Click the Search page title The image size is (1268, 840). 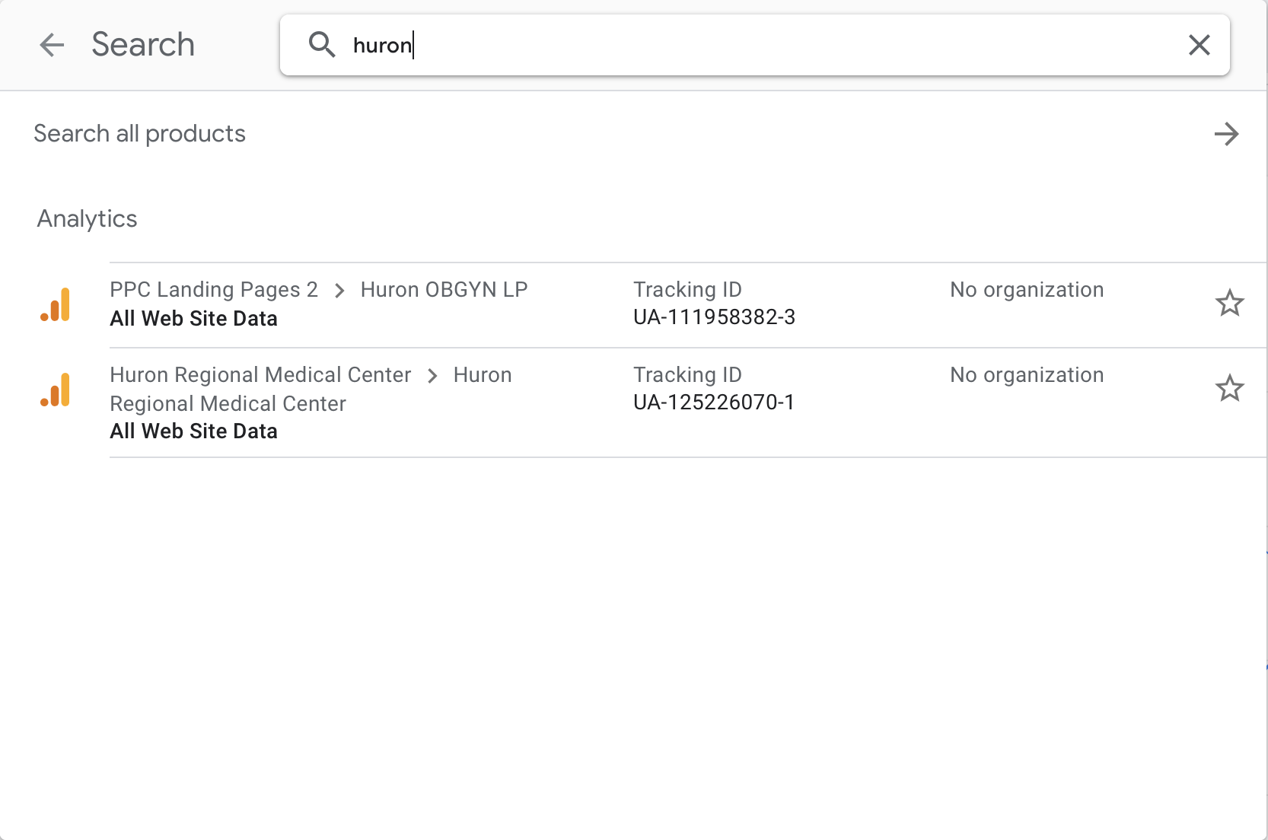(143, 45)
